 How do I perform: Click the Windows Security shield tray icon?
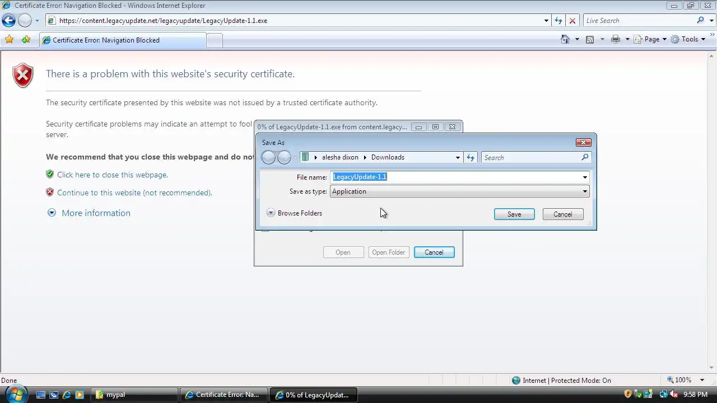[x=628, y=394]
